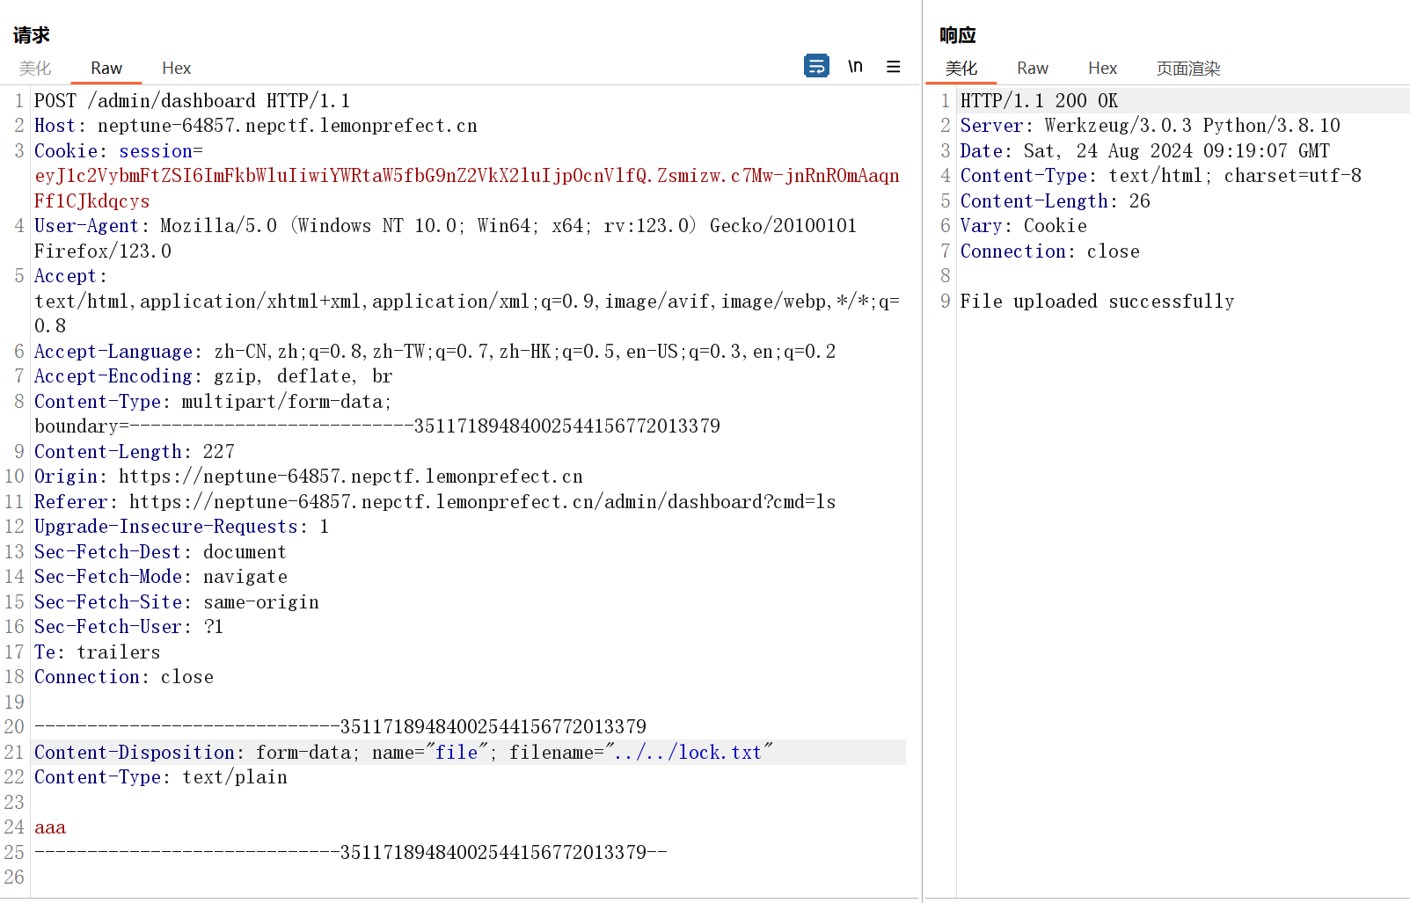This screenshot has height=903, width=1410.
Task: Select the response 美化 tab
Action: pyautogui.click(x=961, y=68)
